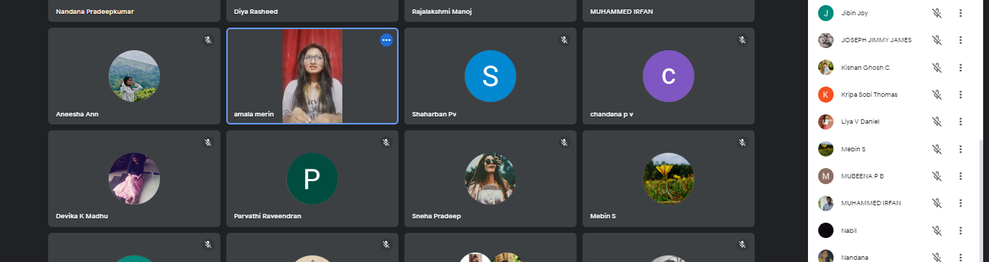989x262 pixels.
Task: Open more options for MUBEENA P B
Action: pos(961,176)
